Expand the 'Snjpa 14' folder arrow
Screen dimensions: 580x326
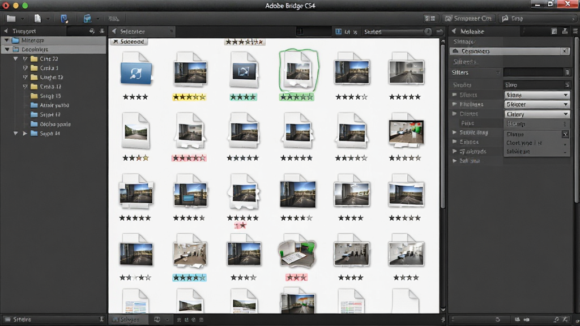25,134
